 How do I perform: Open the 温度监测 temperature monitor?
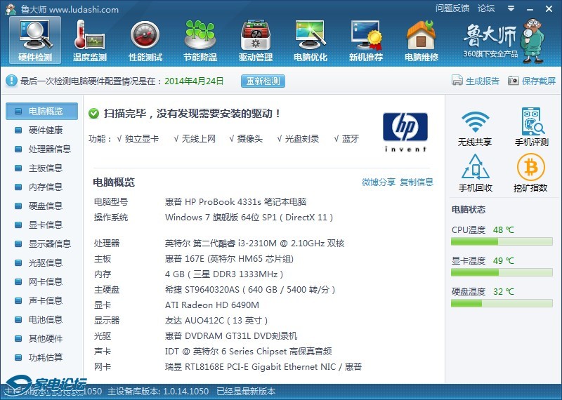[89, 41]
